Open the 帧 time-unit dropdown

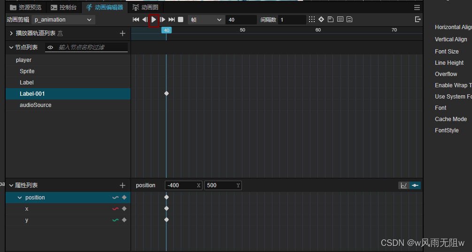(x=206, y=20)
